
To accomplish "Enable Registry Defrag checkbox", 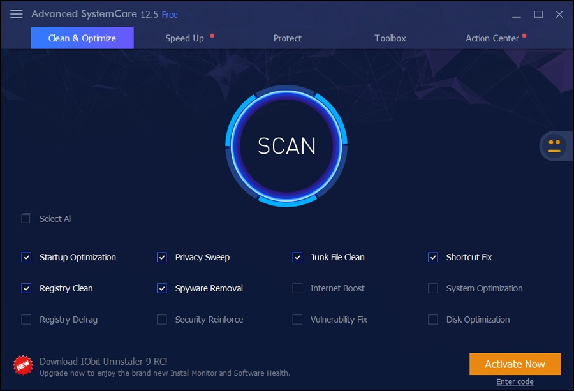I will click(26, 320).
